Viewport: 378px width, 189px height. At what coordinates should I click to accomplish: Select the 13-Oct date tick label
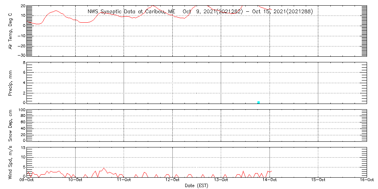coord(221,180)
